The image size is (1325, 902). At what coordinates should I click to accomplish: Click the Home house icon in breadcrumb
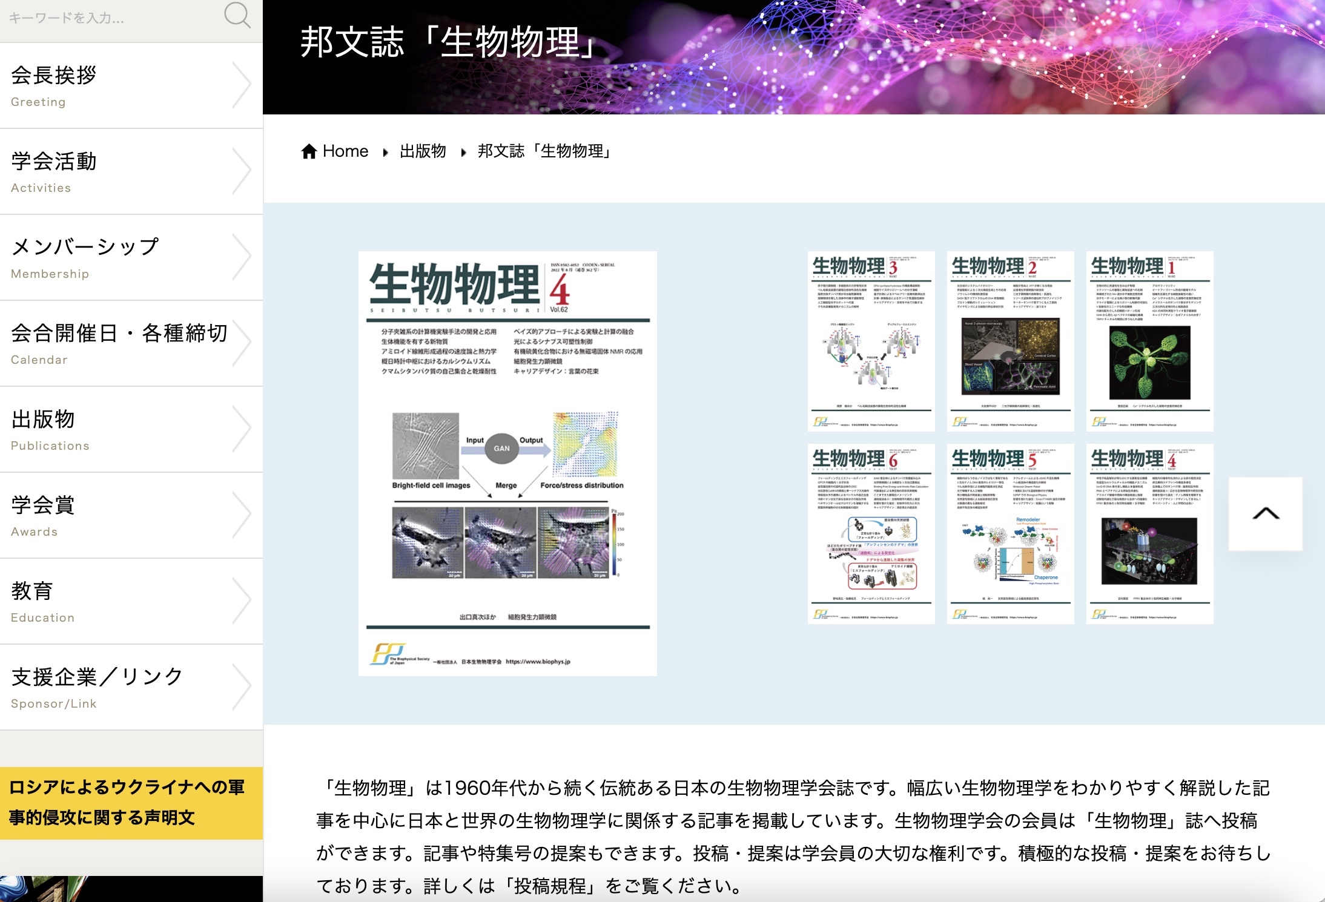pos(309,151)
